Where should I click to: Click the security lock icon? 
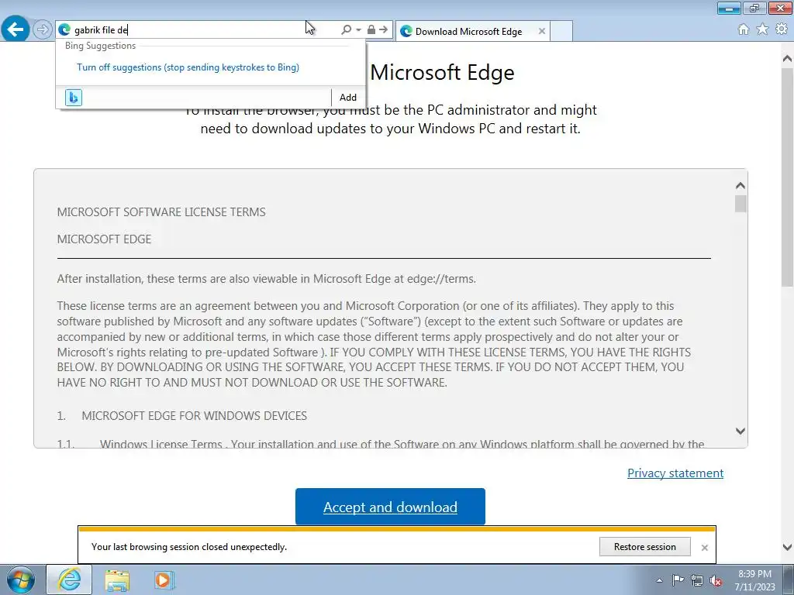(x=371, y=30)
